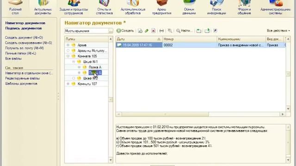Screen dimensions: 296x166
Task: Click the red X delete-mark icon
Action: pos(153,31)
